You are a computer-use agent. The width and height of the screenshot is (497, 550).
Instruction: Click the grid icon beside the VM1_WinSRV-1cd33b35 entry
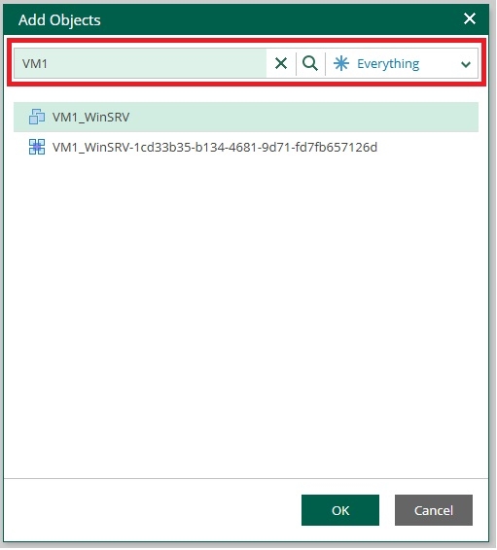(37, 147)
